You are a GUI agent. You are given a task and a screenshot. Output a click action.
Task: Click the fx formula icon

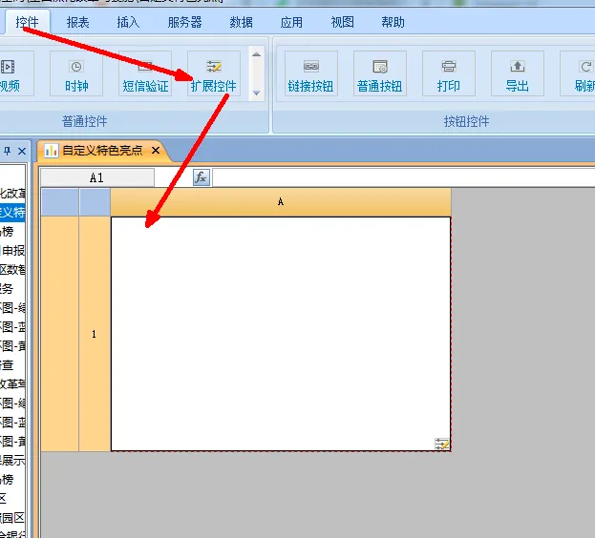click(x=201, y=177)
